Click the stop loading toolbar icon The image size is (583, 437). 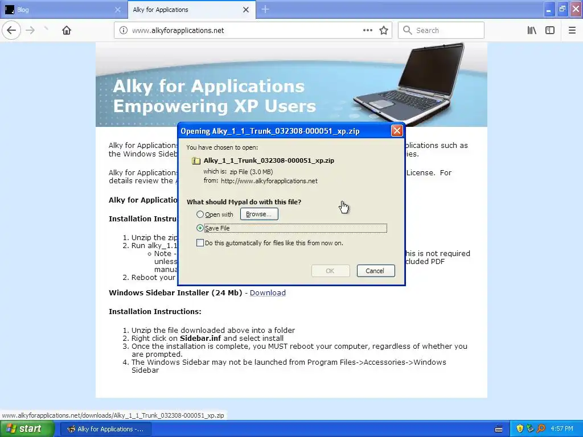46,29
